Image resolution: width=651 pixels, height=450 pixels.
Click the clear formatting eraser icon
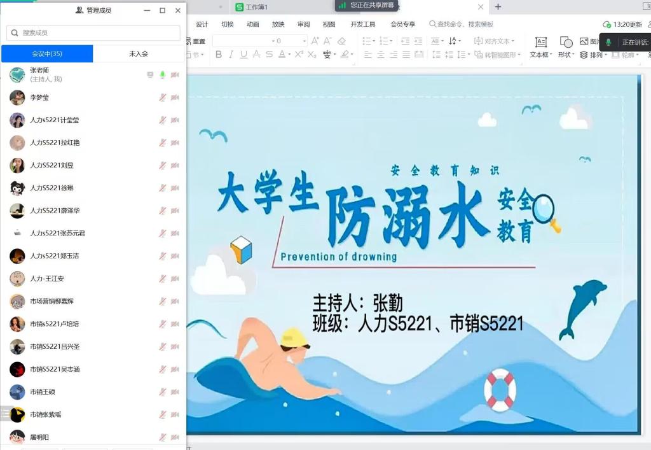pyautogui.click(x=342, y=41)
